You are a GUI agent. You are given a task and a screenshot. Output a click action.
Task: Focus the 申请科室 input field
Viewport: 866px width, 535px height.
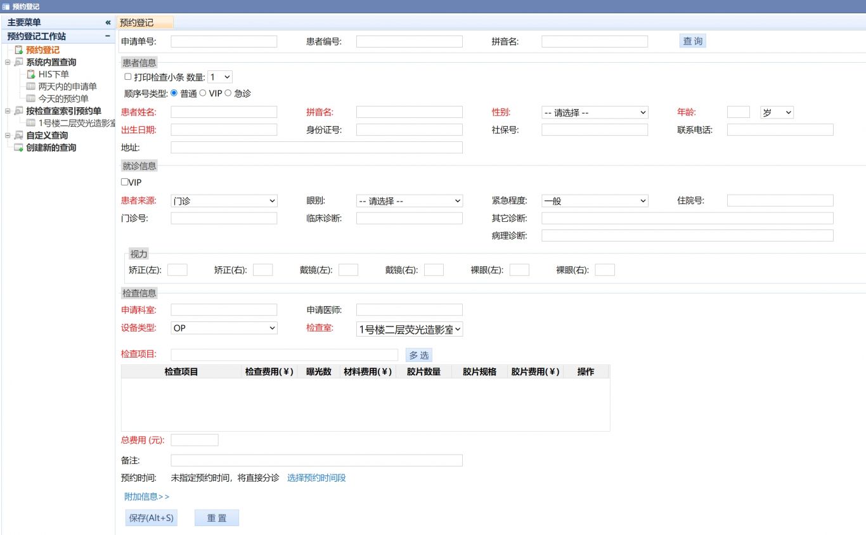click(x=224, y=310)
